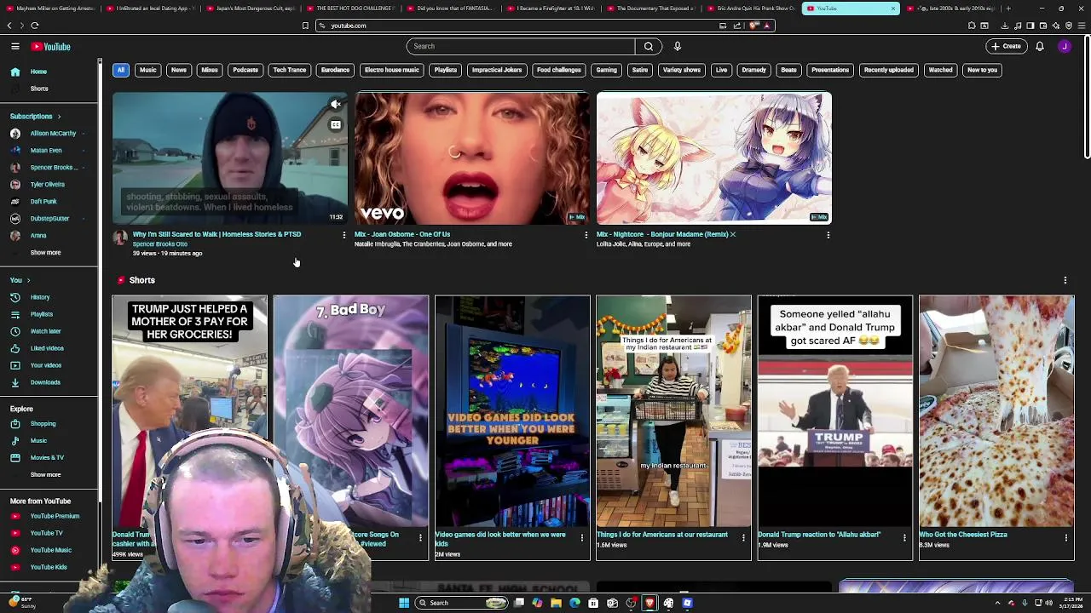Open options for Cheesiest Pizza short
Viewport: 1091px width, 613px height.
(x=1066, y=538)
